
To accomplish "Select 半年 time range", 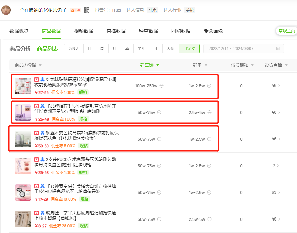I will pyautogui.click(x=142, y=49).
